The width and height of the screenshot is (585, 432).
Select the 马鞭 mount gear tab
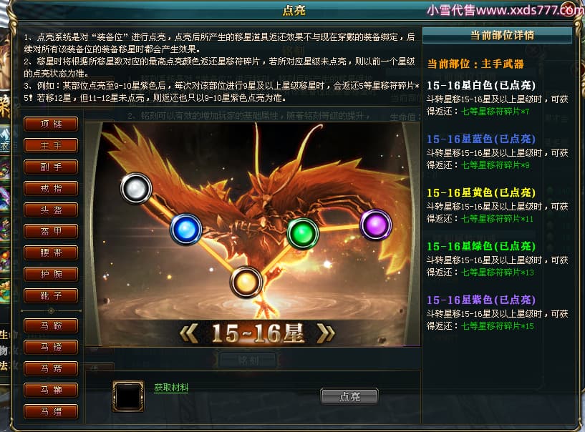[51, 391]
